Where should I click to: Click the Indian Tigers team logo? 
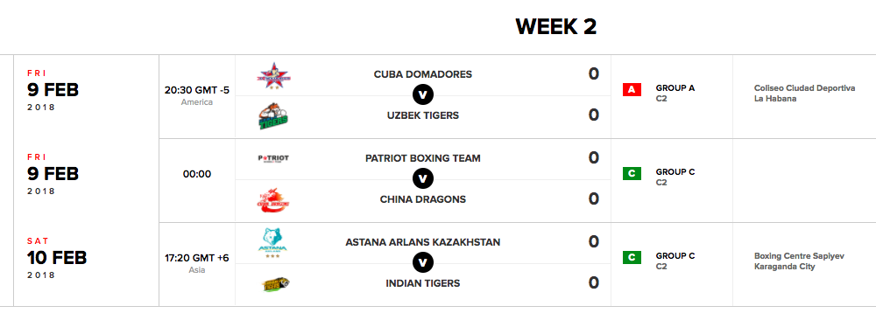tap(276, 284)
